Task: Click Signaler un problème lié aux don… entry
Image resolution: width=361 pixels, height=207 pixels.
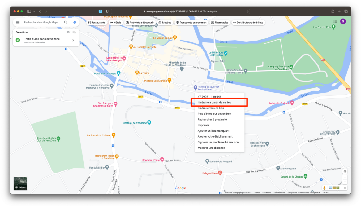Action: [x=219, y=142]
